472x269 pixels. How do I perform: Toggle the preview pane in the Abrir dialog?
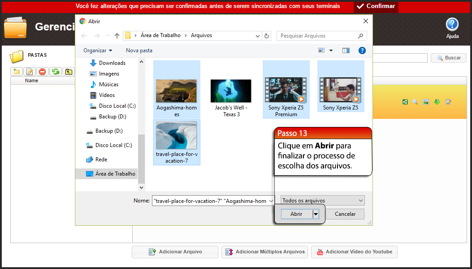[x=346, y=50]
